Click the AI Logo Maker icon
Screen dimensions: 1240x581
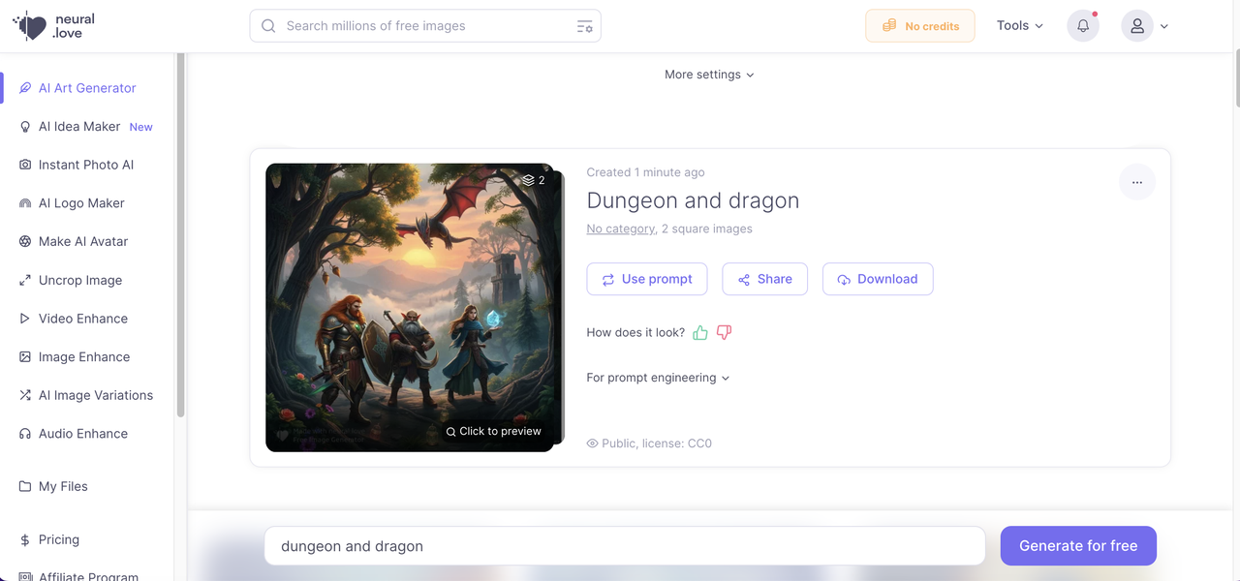click(25, 203)
